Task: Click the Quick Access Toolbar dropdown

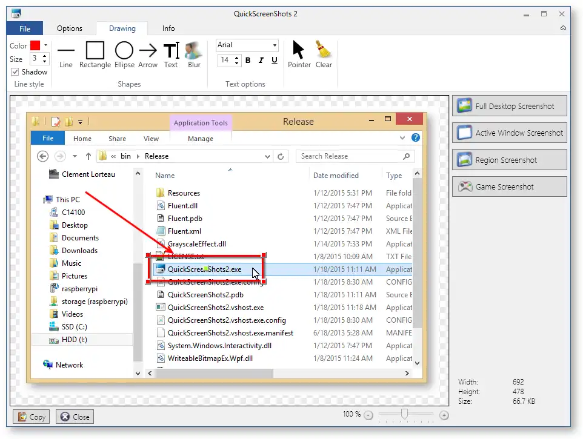Action: [81, 122]
